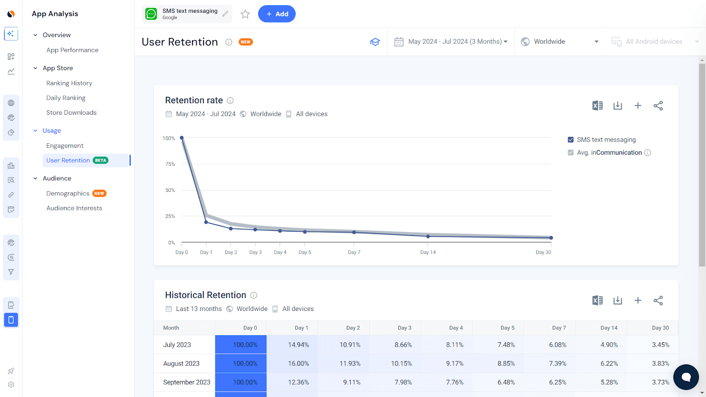Click the blue Add button

click(x=277, y=14)
